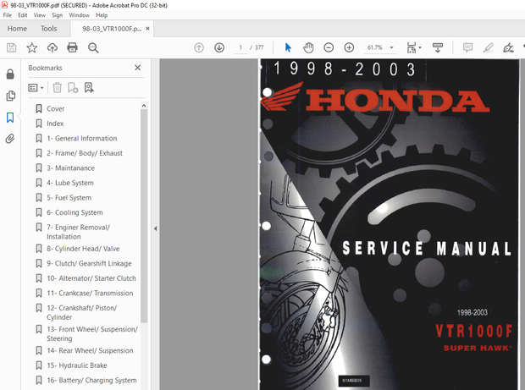The image size is (525, 390).
Task: Click the page number field
Action: pyautogui.click(x=240, y=48)
